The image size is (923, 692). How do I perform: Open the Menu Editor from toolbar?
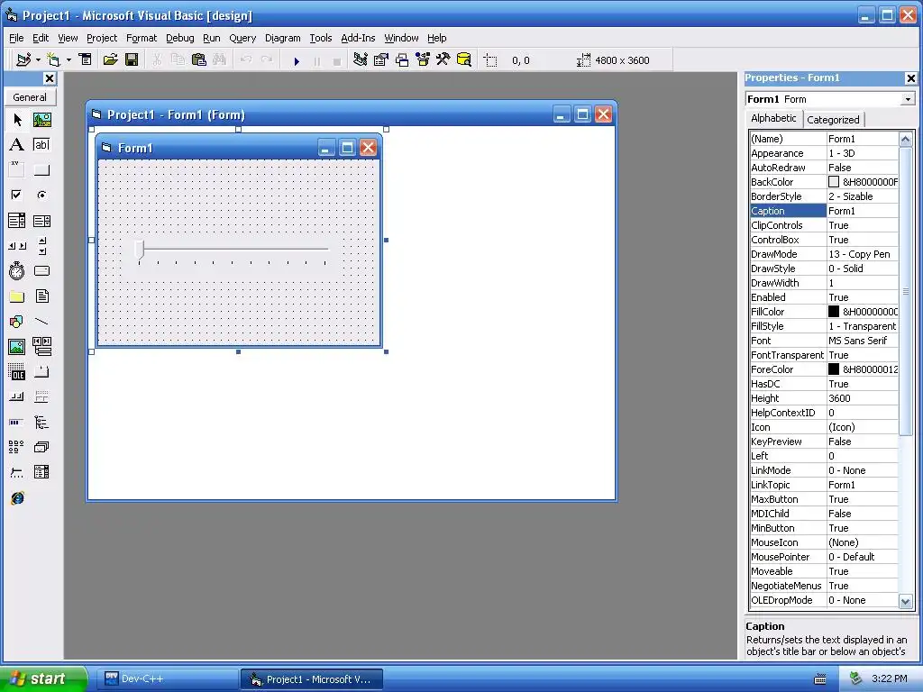[86, 59]
